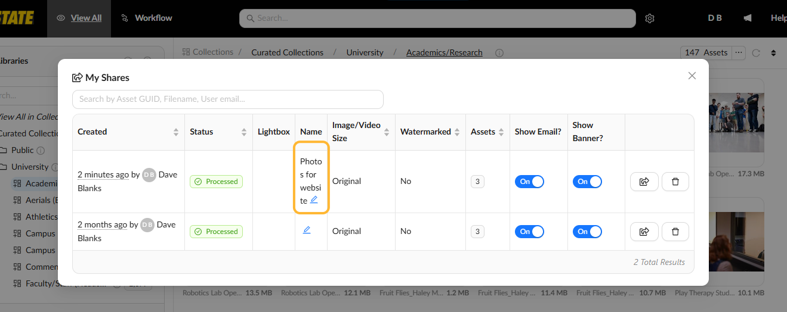Edit name of Photos for website share
Viewport: 787px width, 312px height.
click(314, 200)
